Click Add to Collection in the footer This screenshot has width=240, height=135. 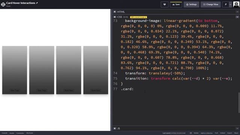coord(207,133)
